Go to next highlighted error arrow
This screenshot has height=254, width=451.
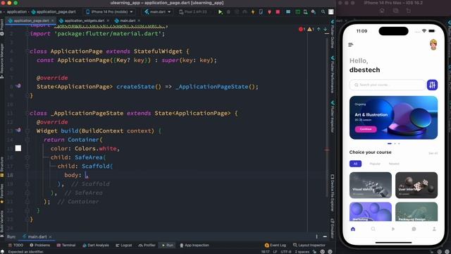click(325, 29)
